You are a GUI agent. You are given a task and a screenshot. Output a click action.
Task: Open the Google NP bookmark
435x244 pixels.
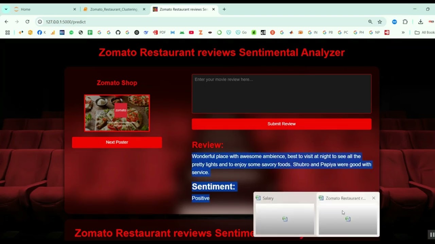[x=374, y=33]
